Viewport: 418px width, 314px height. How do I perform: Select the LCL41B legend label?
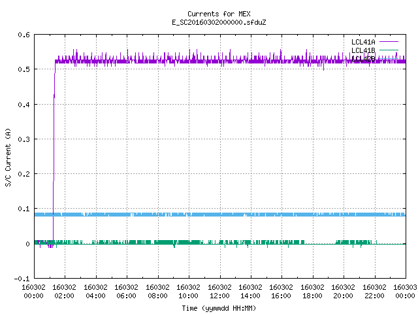click(x=363, y=50)
